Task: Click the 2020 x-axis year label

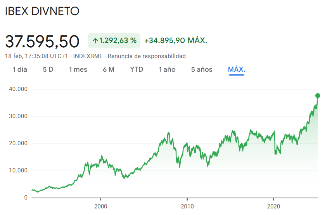Action: click(x=273, y=206)
